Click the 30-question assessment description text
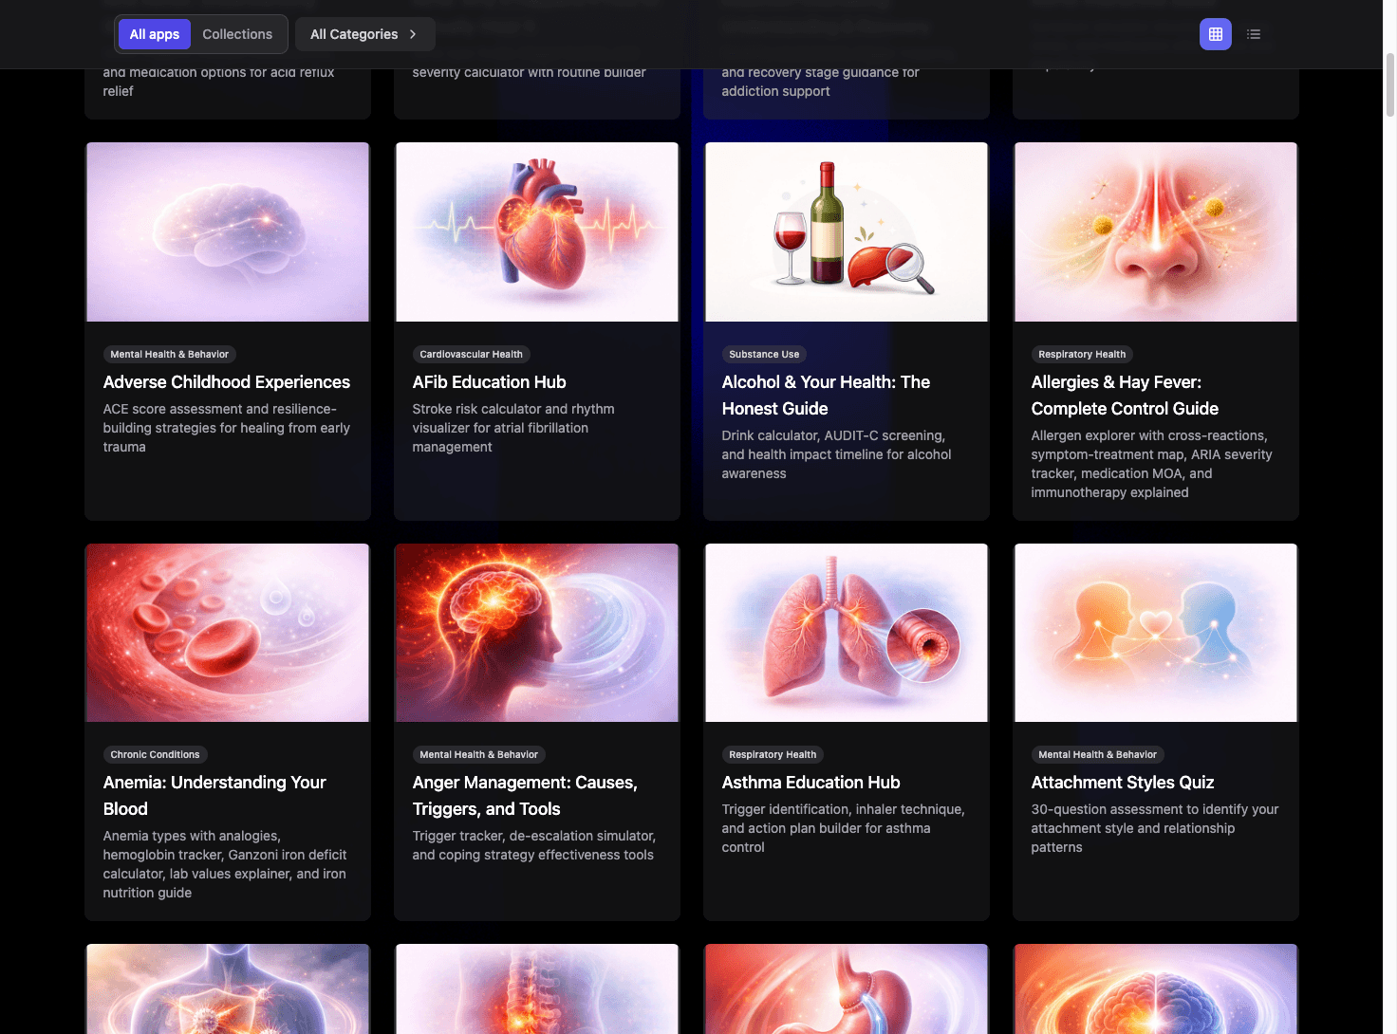 pos(1155,828)
